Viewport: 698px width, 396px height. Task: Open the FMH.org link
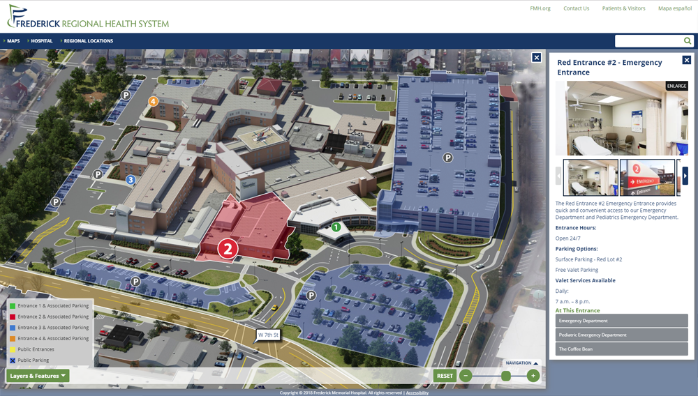click(540, 8)
